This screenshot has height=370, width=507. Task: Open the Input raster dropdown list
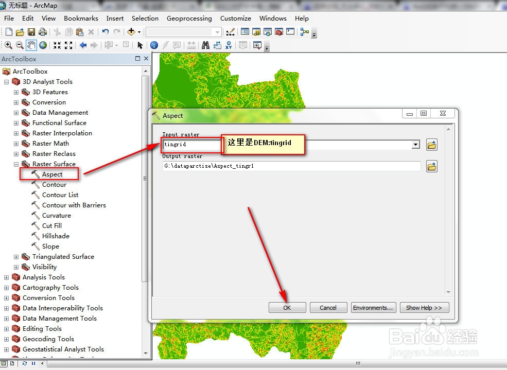416,145
